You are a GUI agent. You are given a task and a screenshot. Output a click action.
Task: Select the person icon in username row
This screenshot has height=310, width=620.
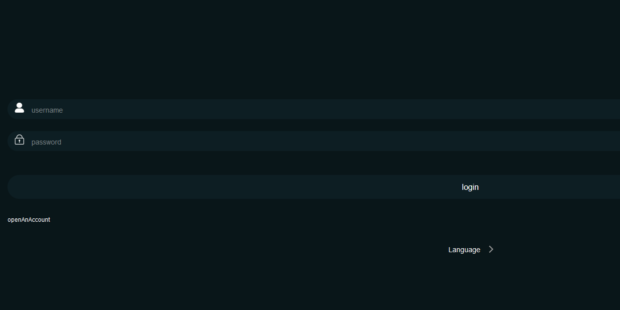click(19, 108)
